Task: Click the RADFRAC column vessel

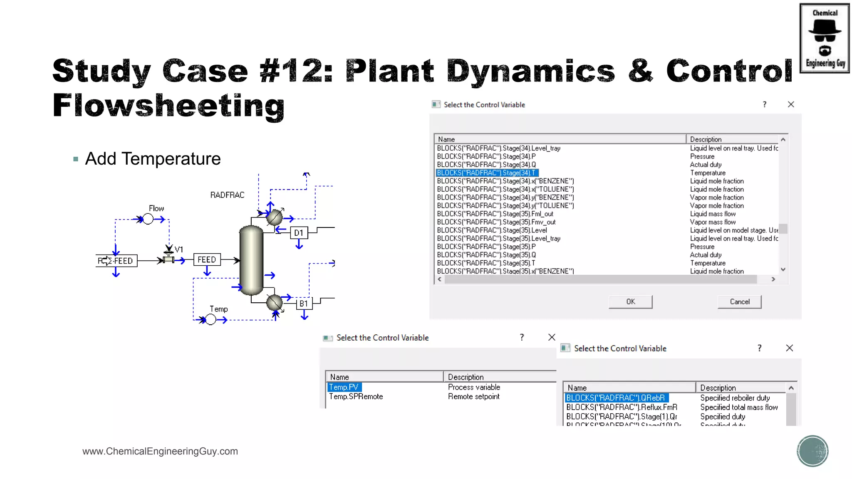Action: point(251,260)
